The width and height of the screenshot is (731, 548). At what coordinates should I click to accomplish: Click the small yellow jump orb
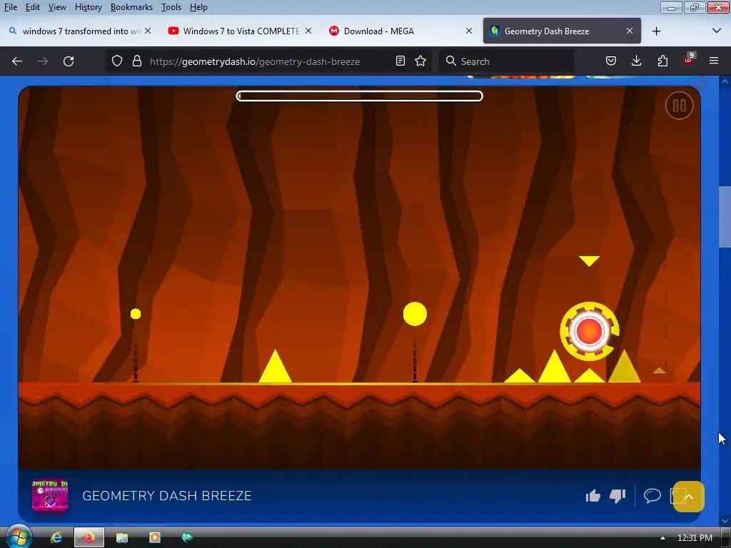click(136, 314)
